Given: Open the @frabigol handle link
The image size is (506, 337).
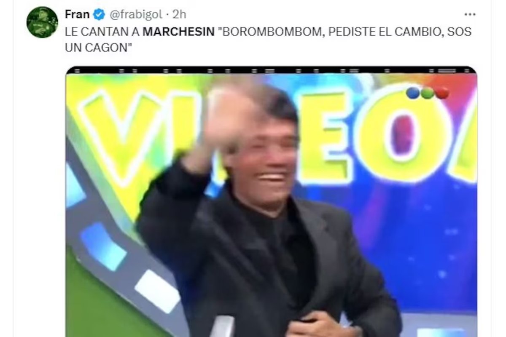Looking at the screenshot, I should coord(136,15).
